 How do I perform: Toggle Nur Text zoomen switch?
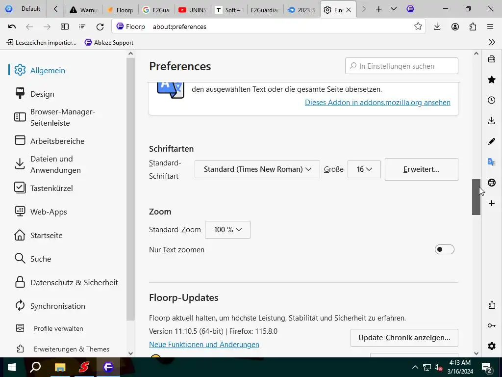[x=444, y=249]
